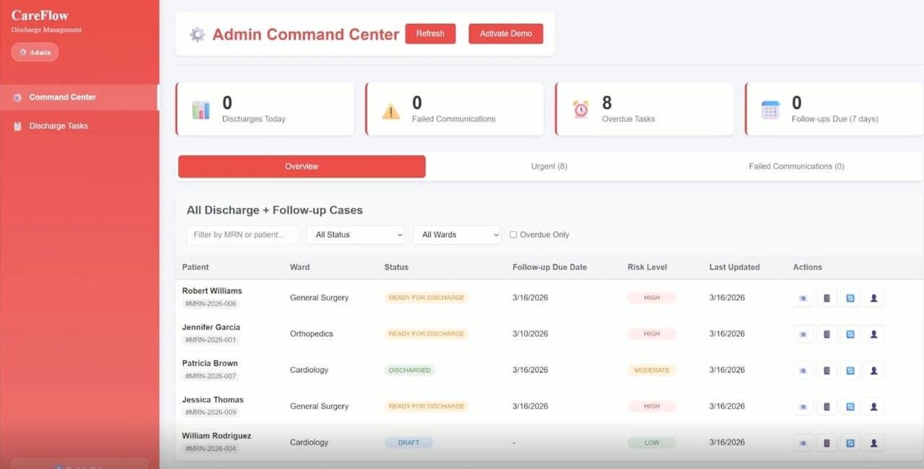Image resolution: width=924 pixels, height=469 pixels.
Task: Click the blue refresh icon for Jennifer Garcia
Action: pyautogui.click(x=850, y=334)
